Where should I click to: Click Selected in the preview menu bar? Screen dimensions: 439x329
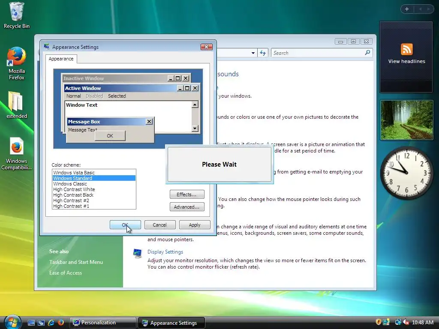click(117, 96)
